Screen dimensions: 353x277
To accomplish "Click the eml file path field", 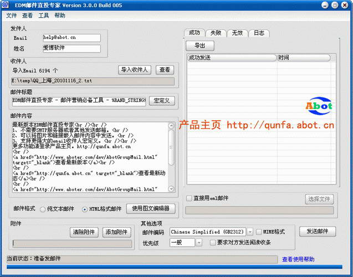I will pos(259,210).
